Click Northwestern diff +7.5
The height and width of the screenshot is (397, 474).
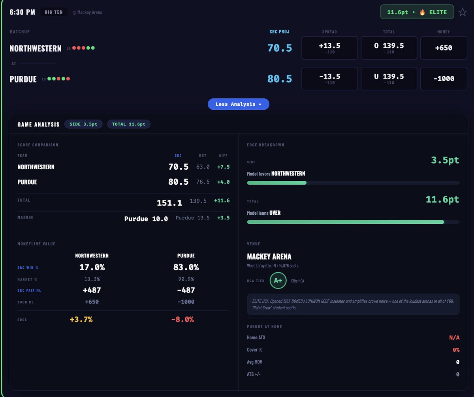point(223,167)
